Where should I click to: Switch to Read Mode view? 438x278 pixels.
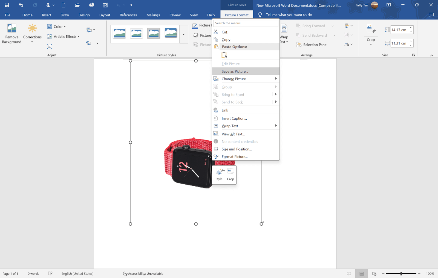click(x=349, y=273)
